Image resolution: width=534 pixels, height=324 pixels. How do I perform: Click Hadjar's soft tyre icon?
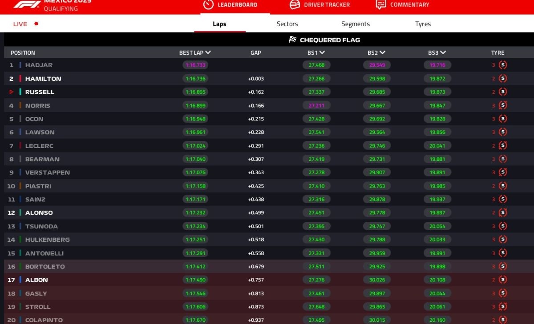point(503,65)
